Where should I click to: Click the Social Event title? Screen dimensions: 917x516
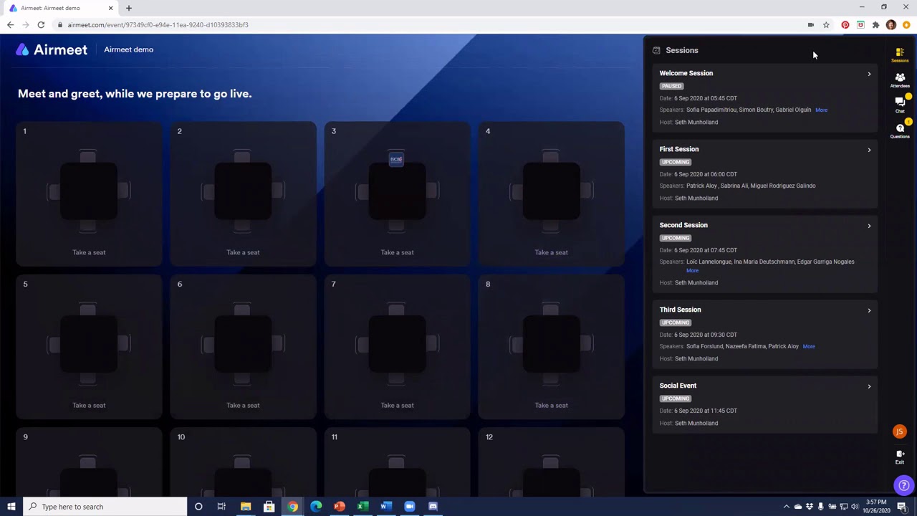(678, 386)
